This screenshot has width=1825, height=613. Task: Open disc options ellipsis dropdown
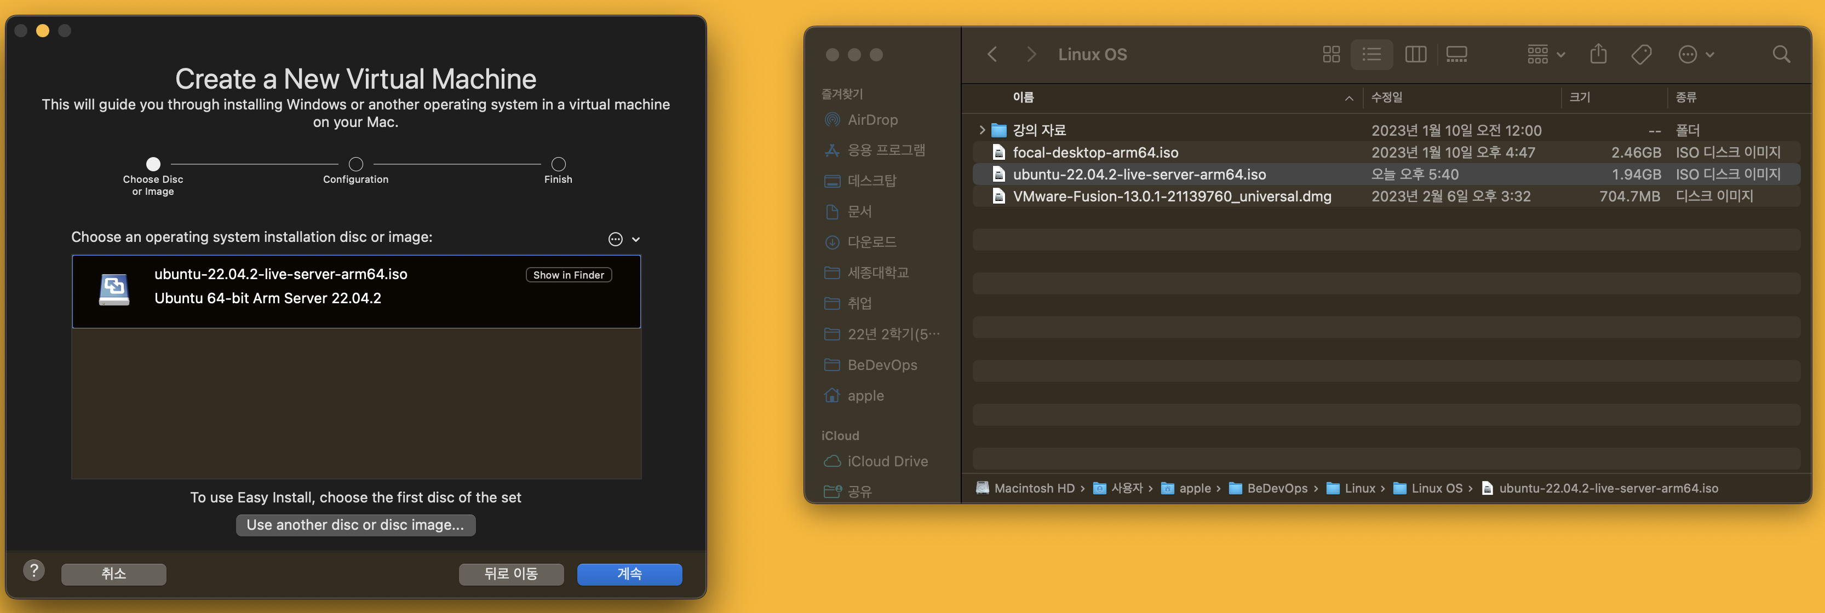pyautogui.click(x=623, y=239)
